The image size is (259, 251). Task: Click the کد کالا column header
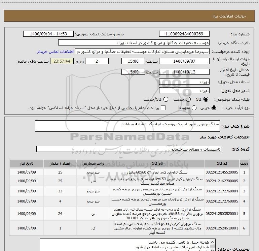(x=222, y=163)
